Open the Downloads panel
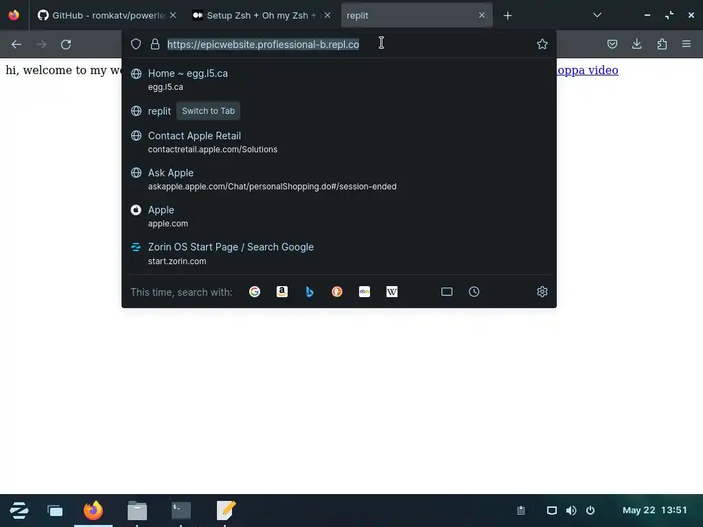The height and width of the screenshot is (527, 703). [x=636, y=44]
